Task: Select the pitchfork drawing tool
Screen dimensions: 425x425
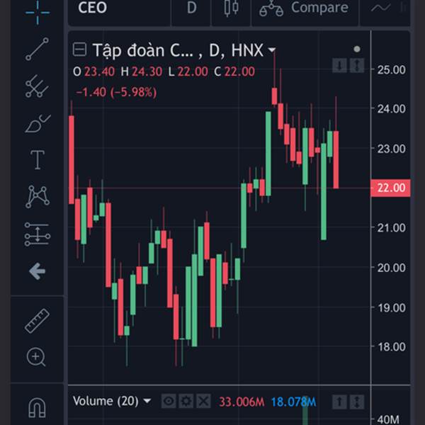Action: (x=37, y=86)
